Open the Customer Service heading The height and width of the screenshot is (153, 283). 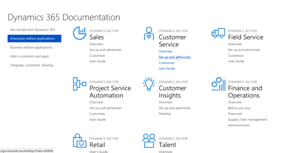click(x=172, y=41)
